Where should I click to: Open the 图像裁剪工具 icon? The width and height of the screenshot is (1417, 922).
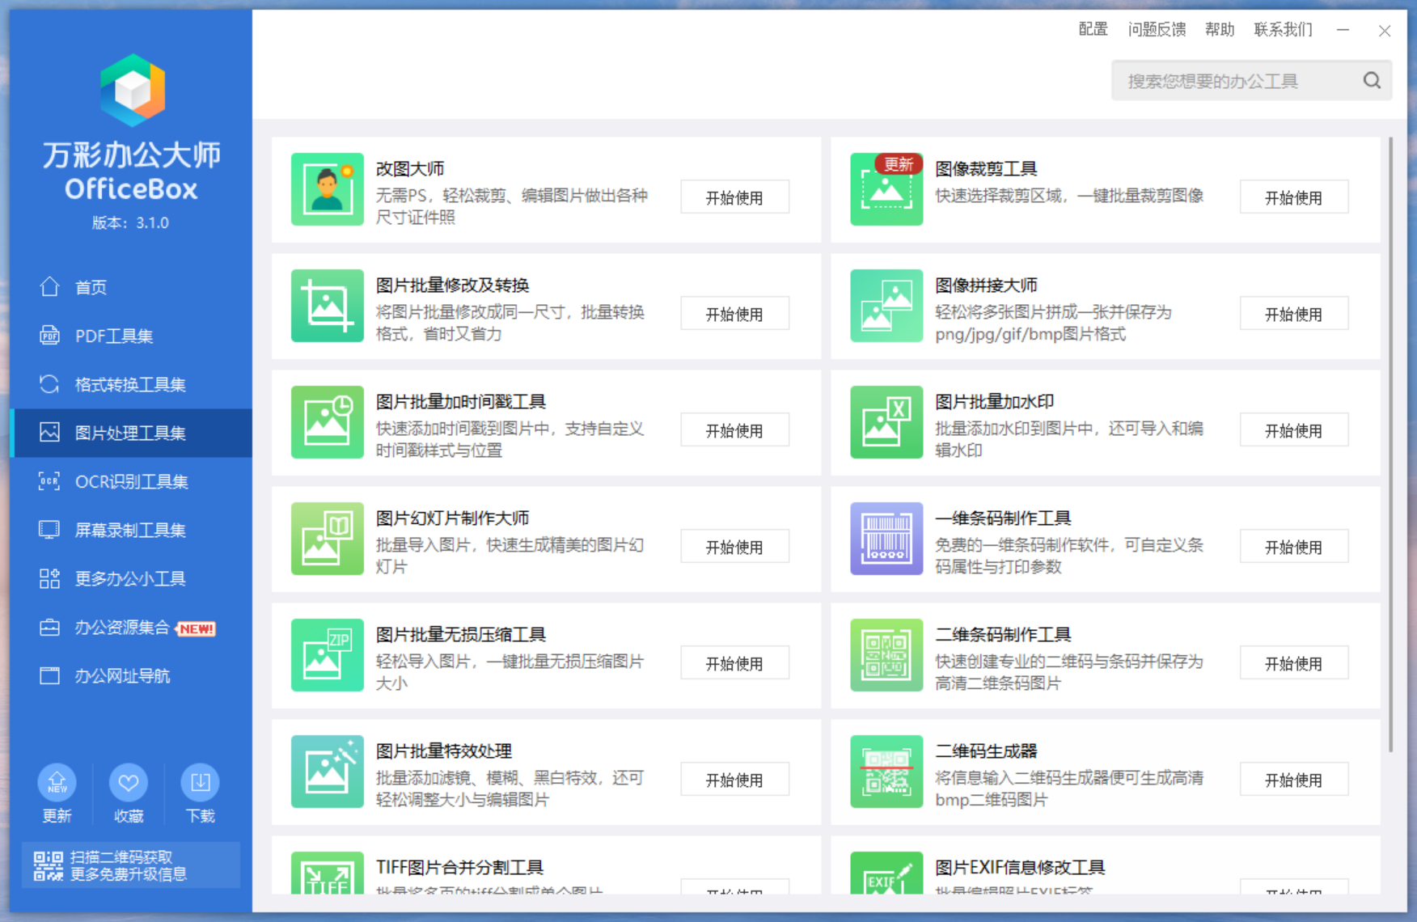(886, 189)
